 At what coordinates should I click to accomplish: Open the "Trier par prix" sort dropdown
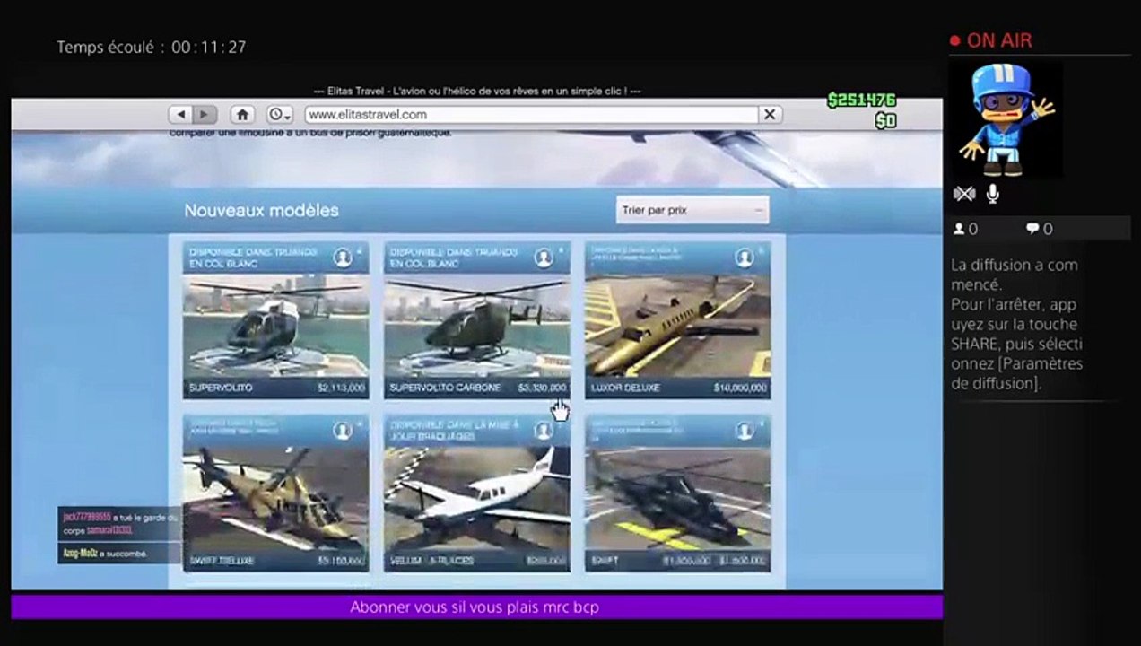692,210
